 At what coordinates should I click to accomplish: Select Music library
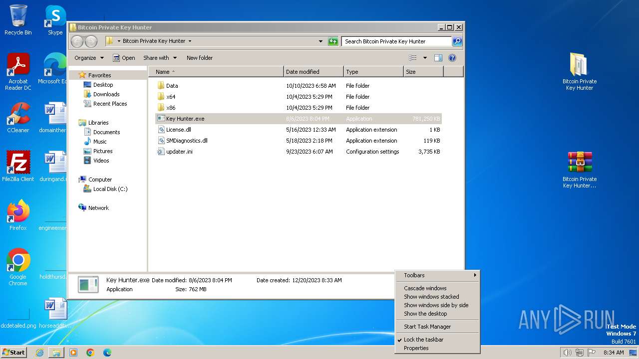pyautogui.click(x=100, y=142)
